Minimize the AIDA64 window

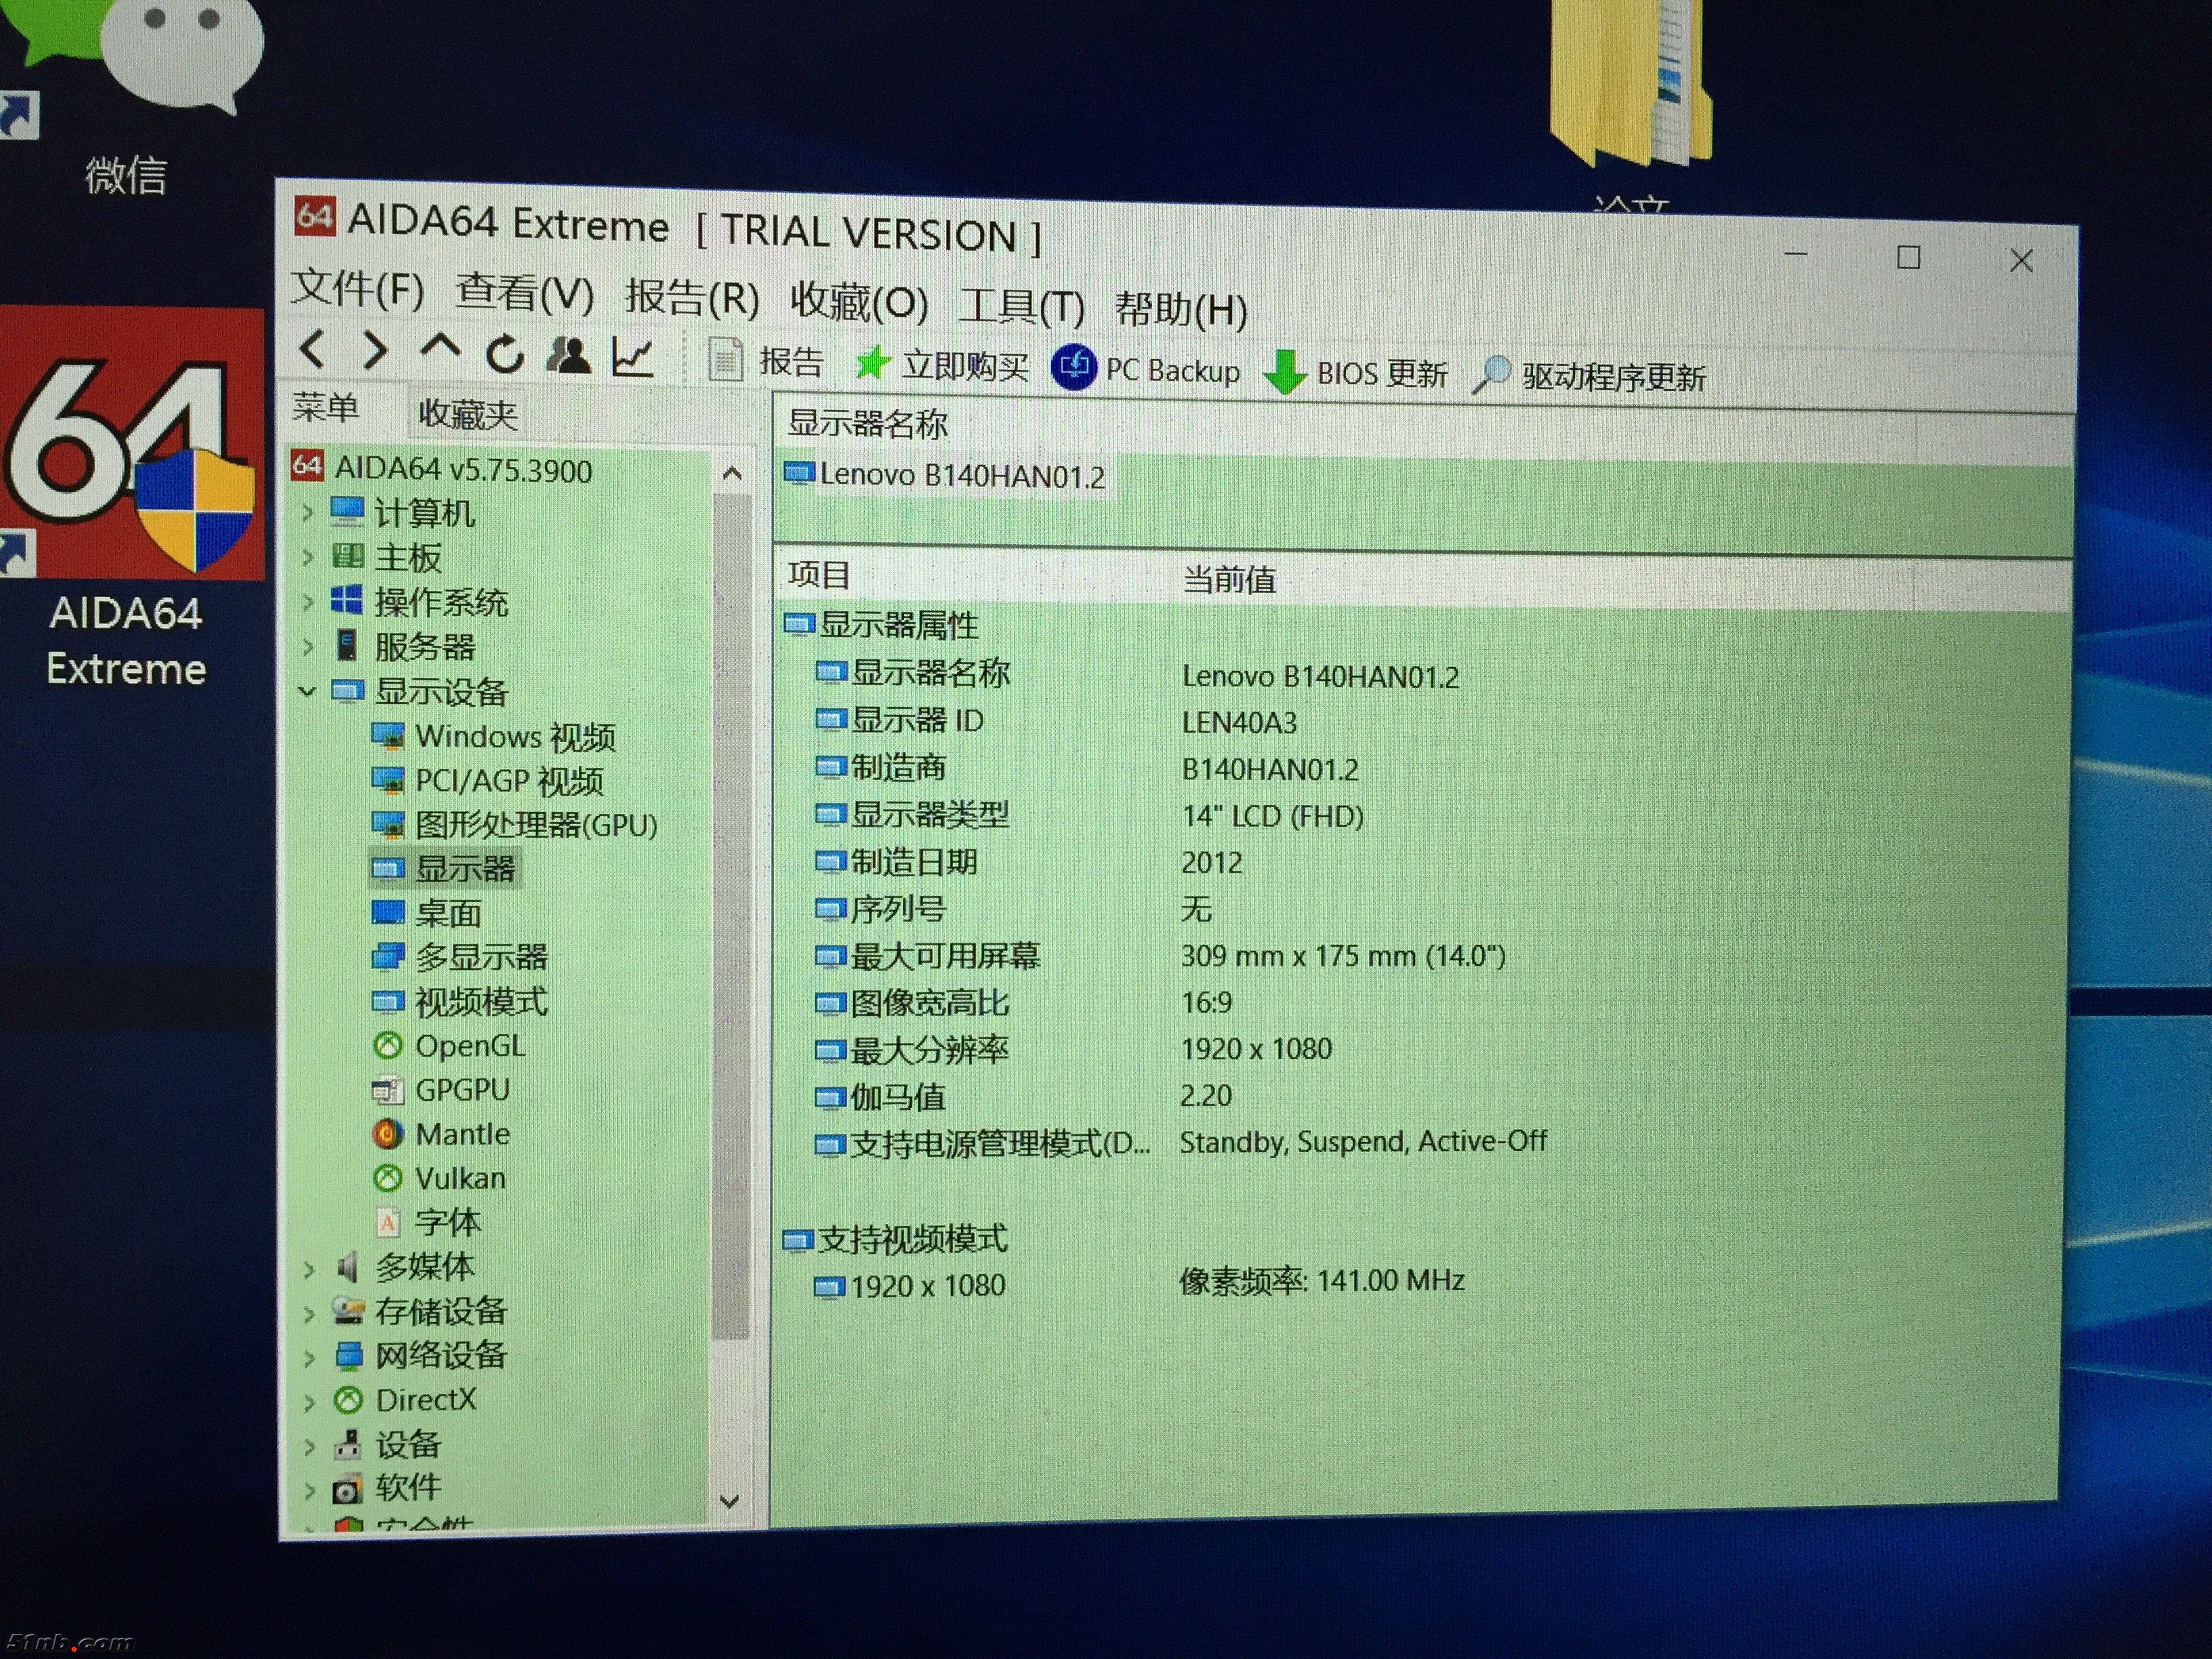tap(1796, 254)
